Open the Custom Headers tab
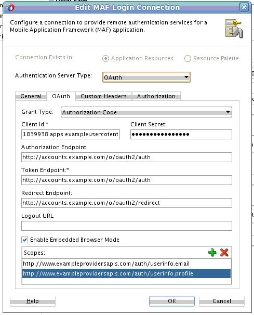Image resolution: width=254 pixels, height=315 pixels. (x=103, y=96)
